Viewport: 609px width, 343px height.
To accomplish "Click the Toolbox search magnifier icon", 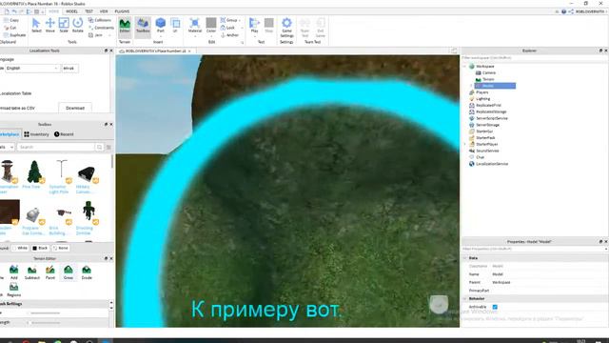I will click(x=99, y=147).
